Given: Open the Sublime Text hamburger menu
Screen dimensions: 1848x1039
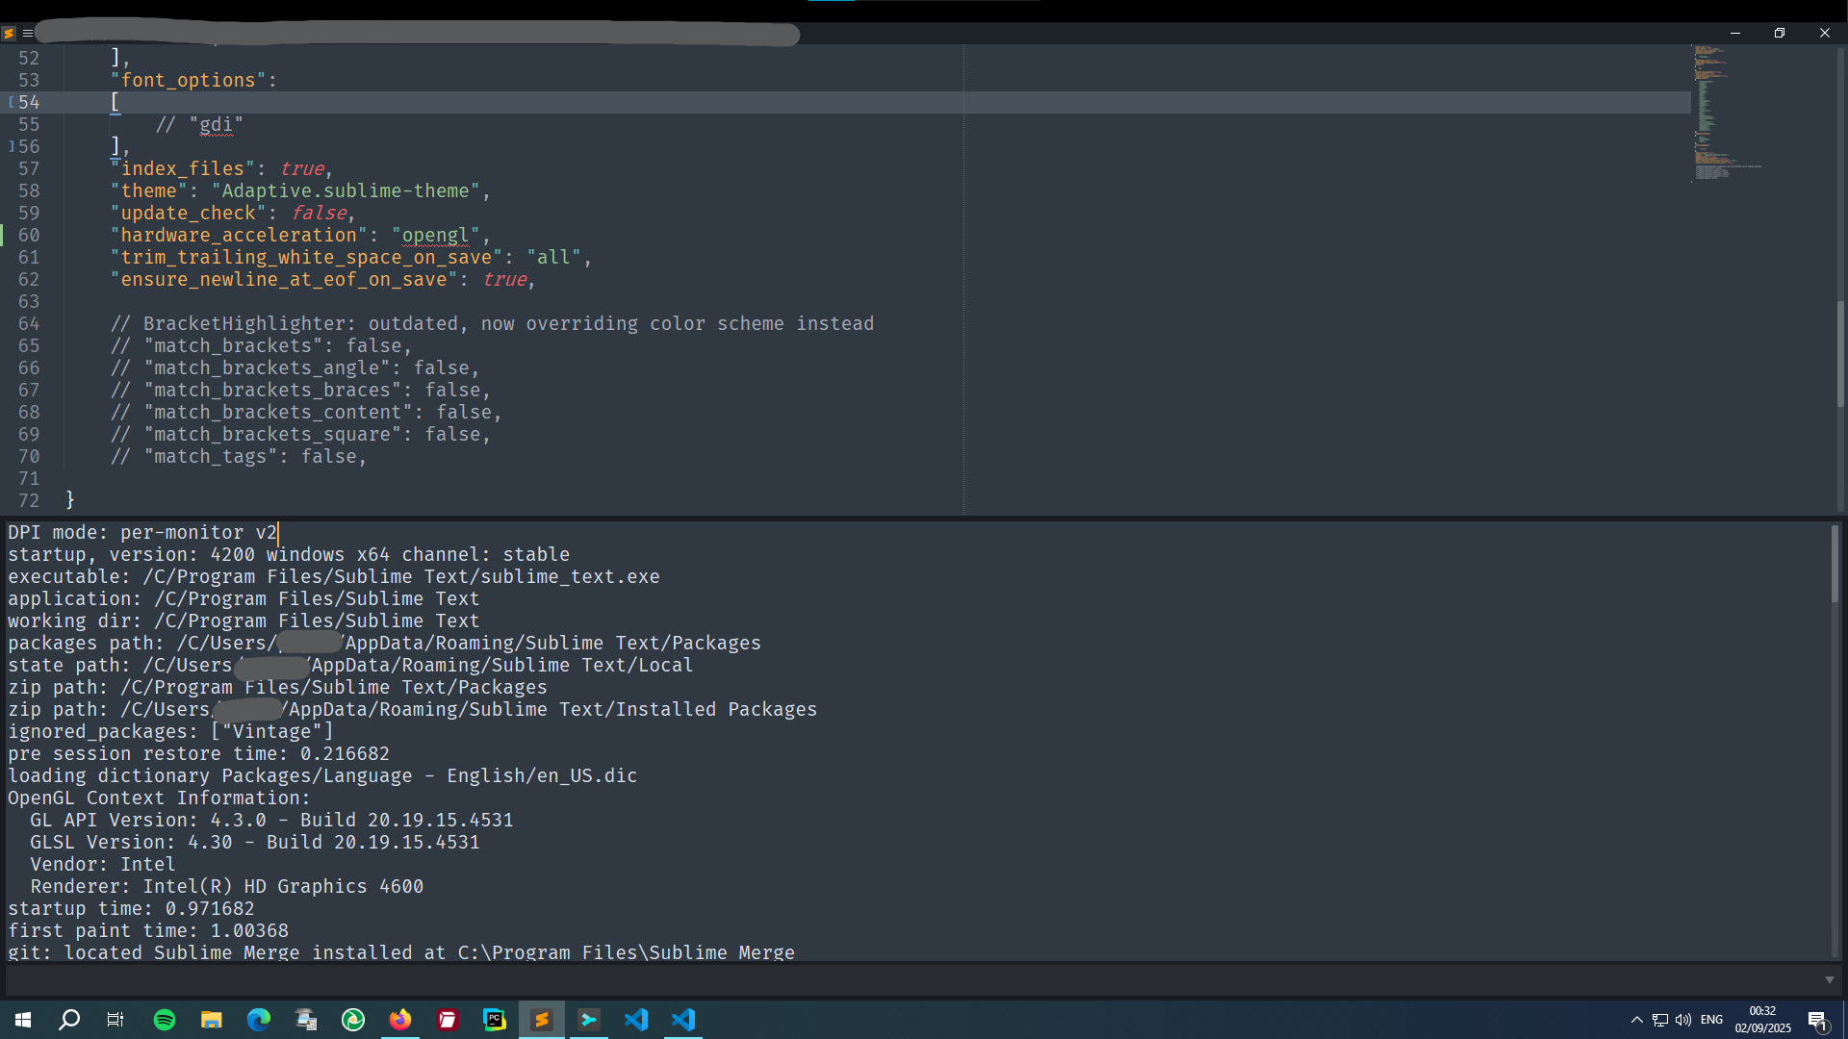Looking at the screenshot, I should (28, 33).
